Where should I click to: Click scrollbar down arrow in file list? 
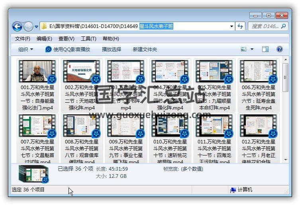(286, 159)
